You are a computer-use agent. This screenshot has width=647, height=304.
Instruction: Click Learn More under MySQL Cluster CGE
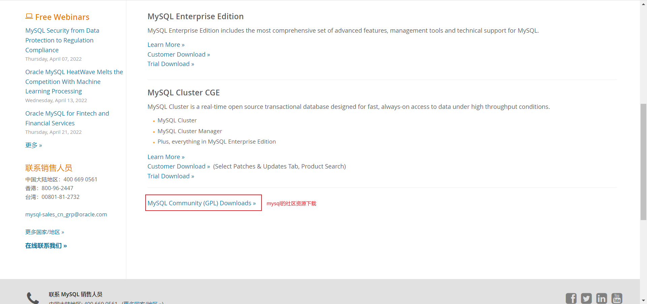[x=166, y=157]
